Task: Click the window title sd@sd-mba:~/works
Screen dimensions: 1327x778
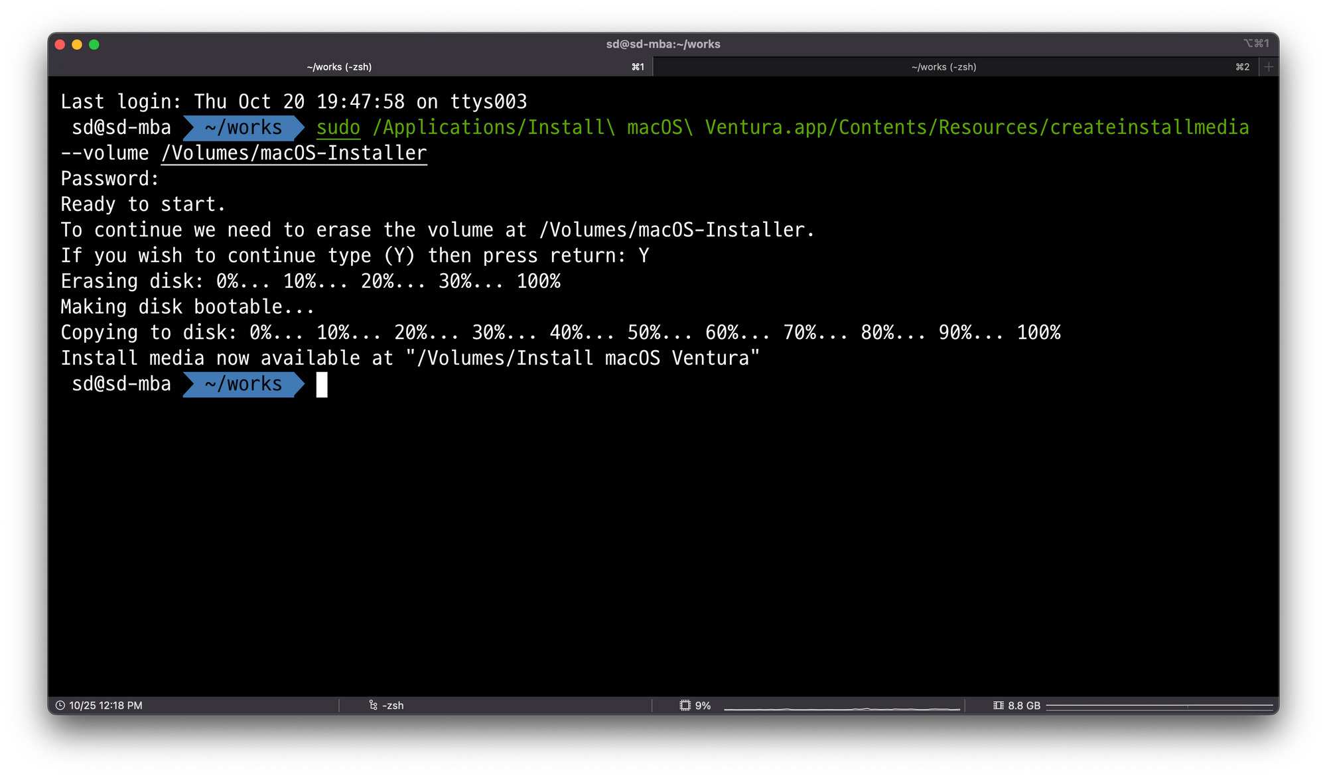Action: point(663,44)
